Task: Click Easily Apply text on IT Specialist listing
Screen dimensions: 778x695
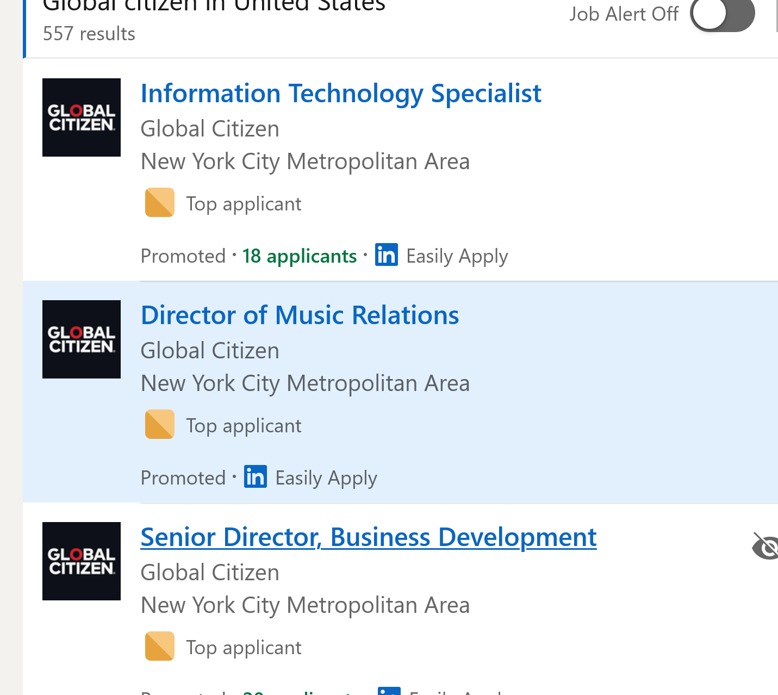Action: (457, 256)
